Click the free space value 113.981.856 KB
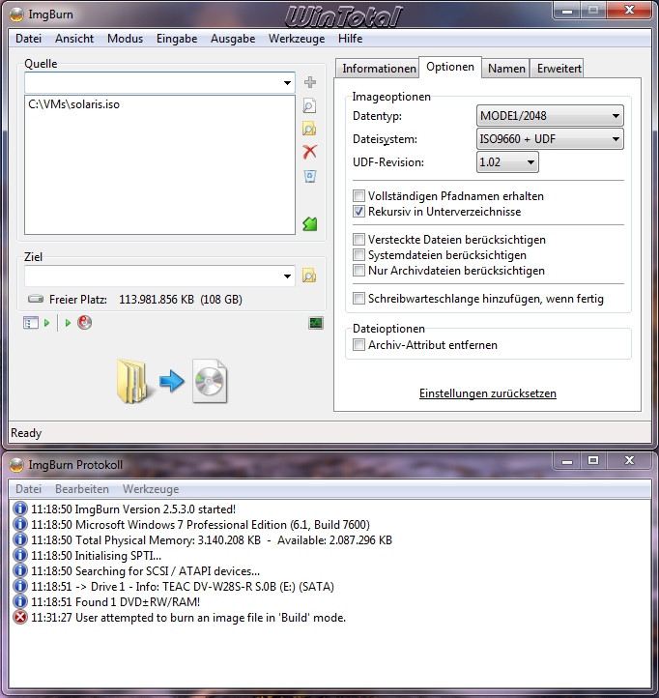 tap(157, 300)
